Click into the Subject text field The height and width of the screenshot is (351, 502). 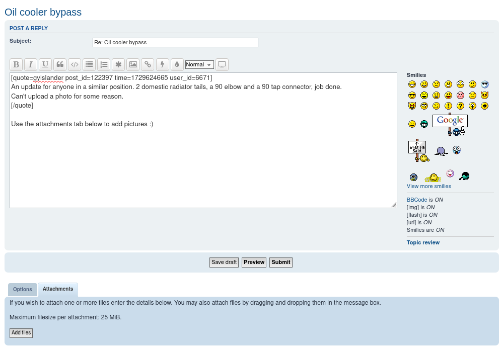tap(175, 42)
